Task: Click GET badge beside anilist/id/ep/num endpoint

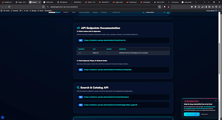Action: 81,70
